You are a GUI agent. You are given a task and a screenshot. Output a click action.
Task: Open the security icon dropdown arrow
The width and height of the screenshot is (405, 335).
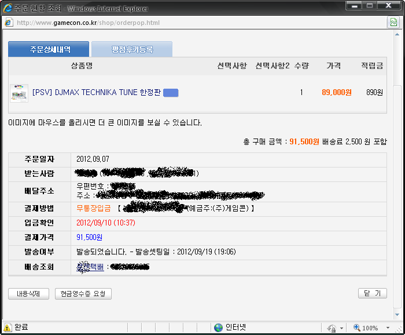341,328
